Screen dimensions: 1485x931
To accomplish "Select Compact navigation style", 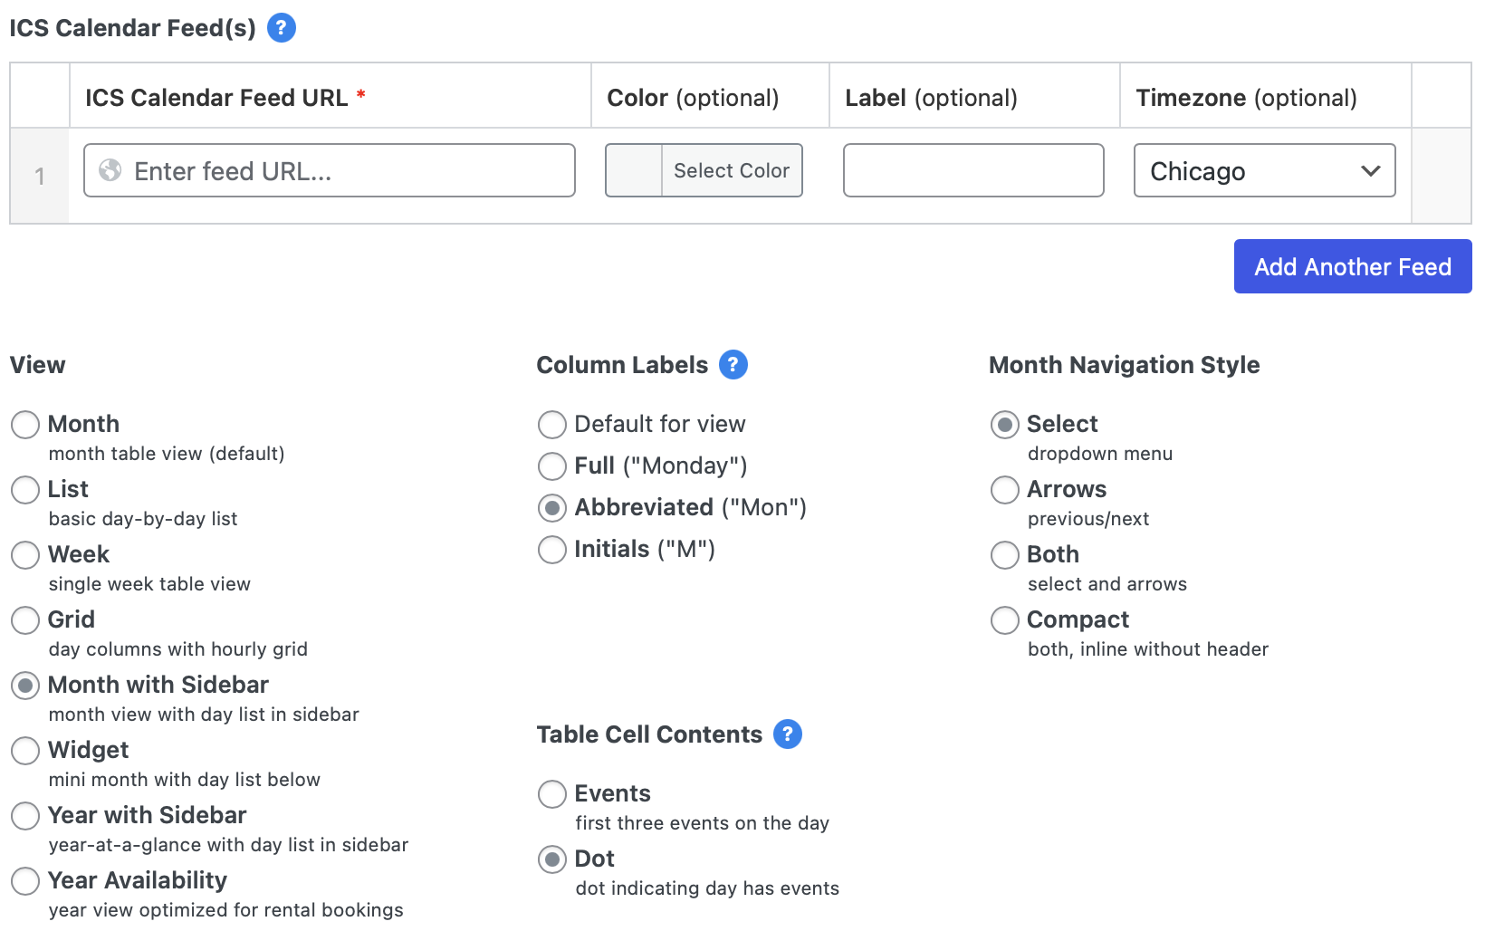I will [1005, 620].
